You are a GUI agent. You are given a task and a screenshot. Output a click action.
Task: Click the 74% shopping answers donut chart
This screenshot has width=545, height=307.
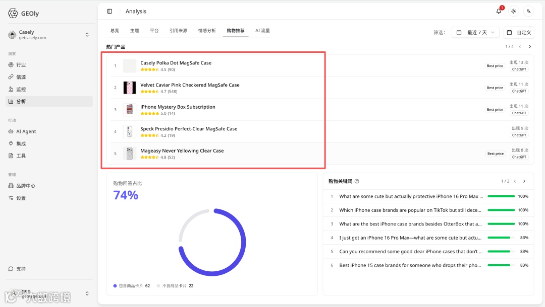[212, 242]
